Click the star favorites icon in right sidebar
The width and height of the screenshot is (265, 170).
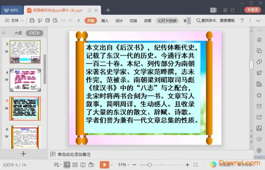pos(259,95)
